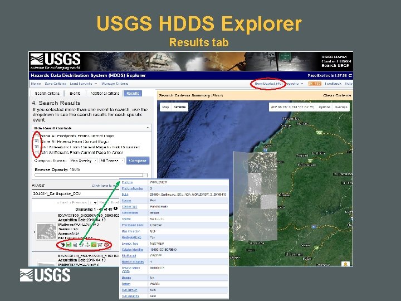401x301 pixels.
Task: Switch map view to Satellite mode
Action: coord(179,107)
